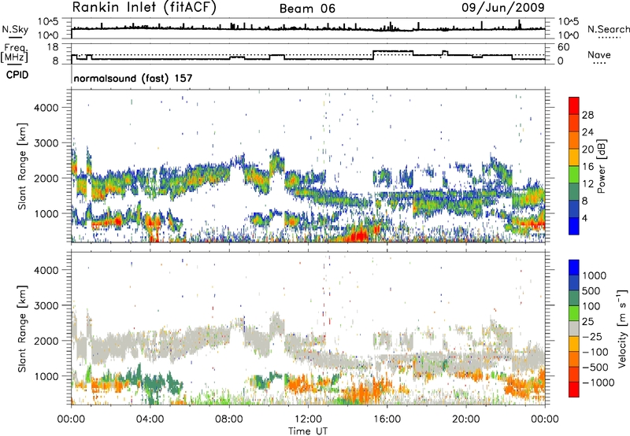The height and width of the screenshot is (436, 630).
Task: Click the Velocity [m s-1] color bar title
Action: (x=623, y=327)
